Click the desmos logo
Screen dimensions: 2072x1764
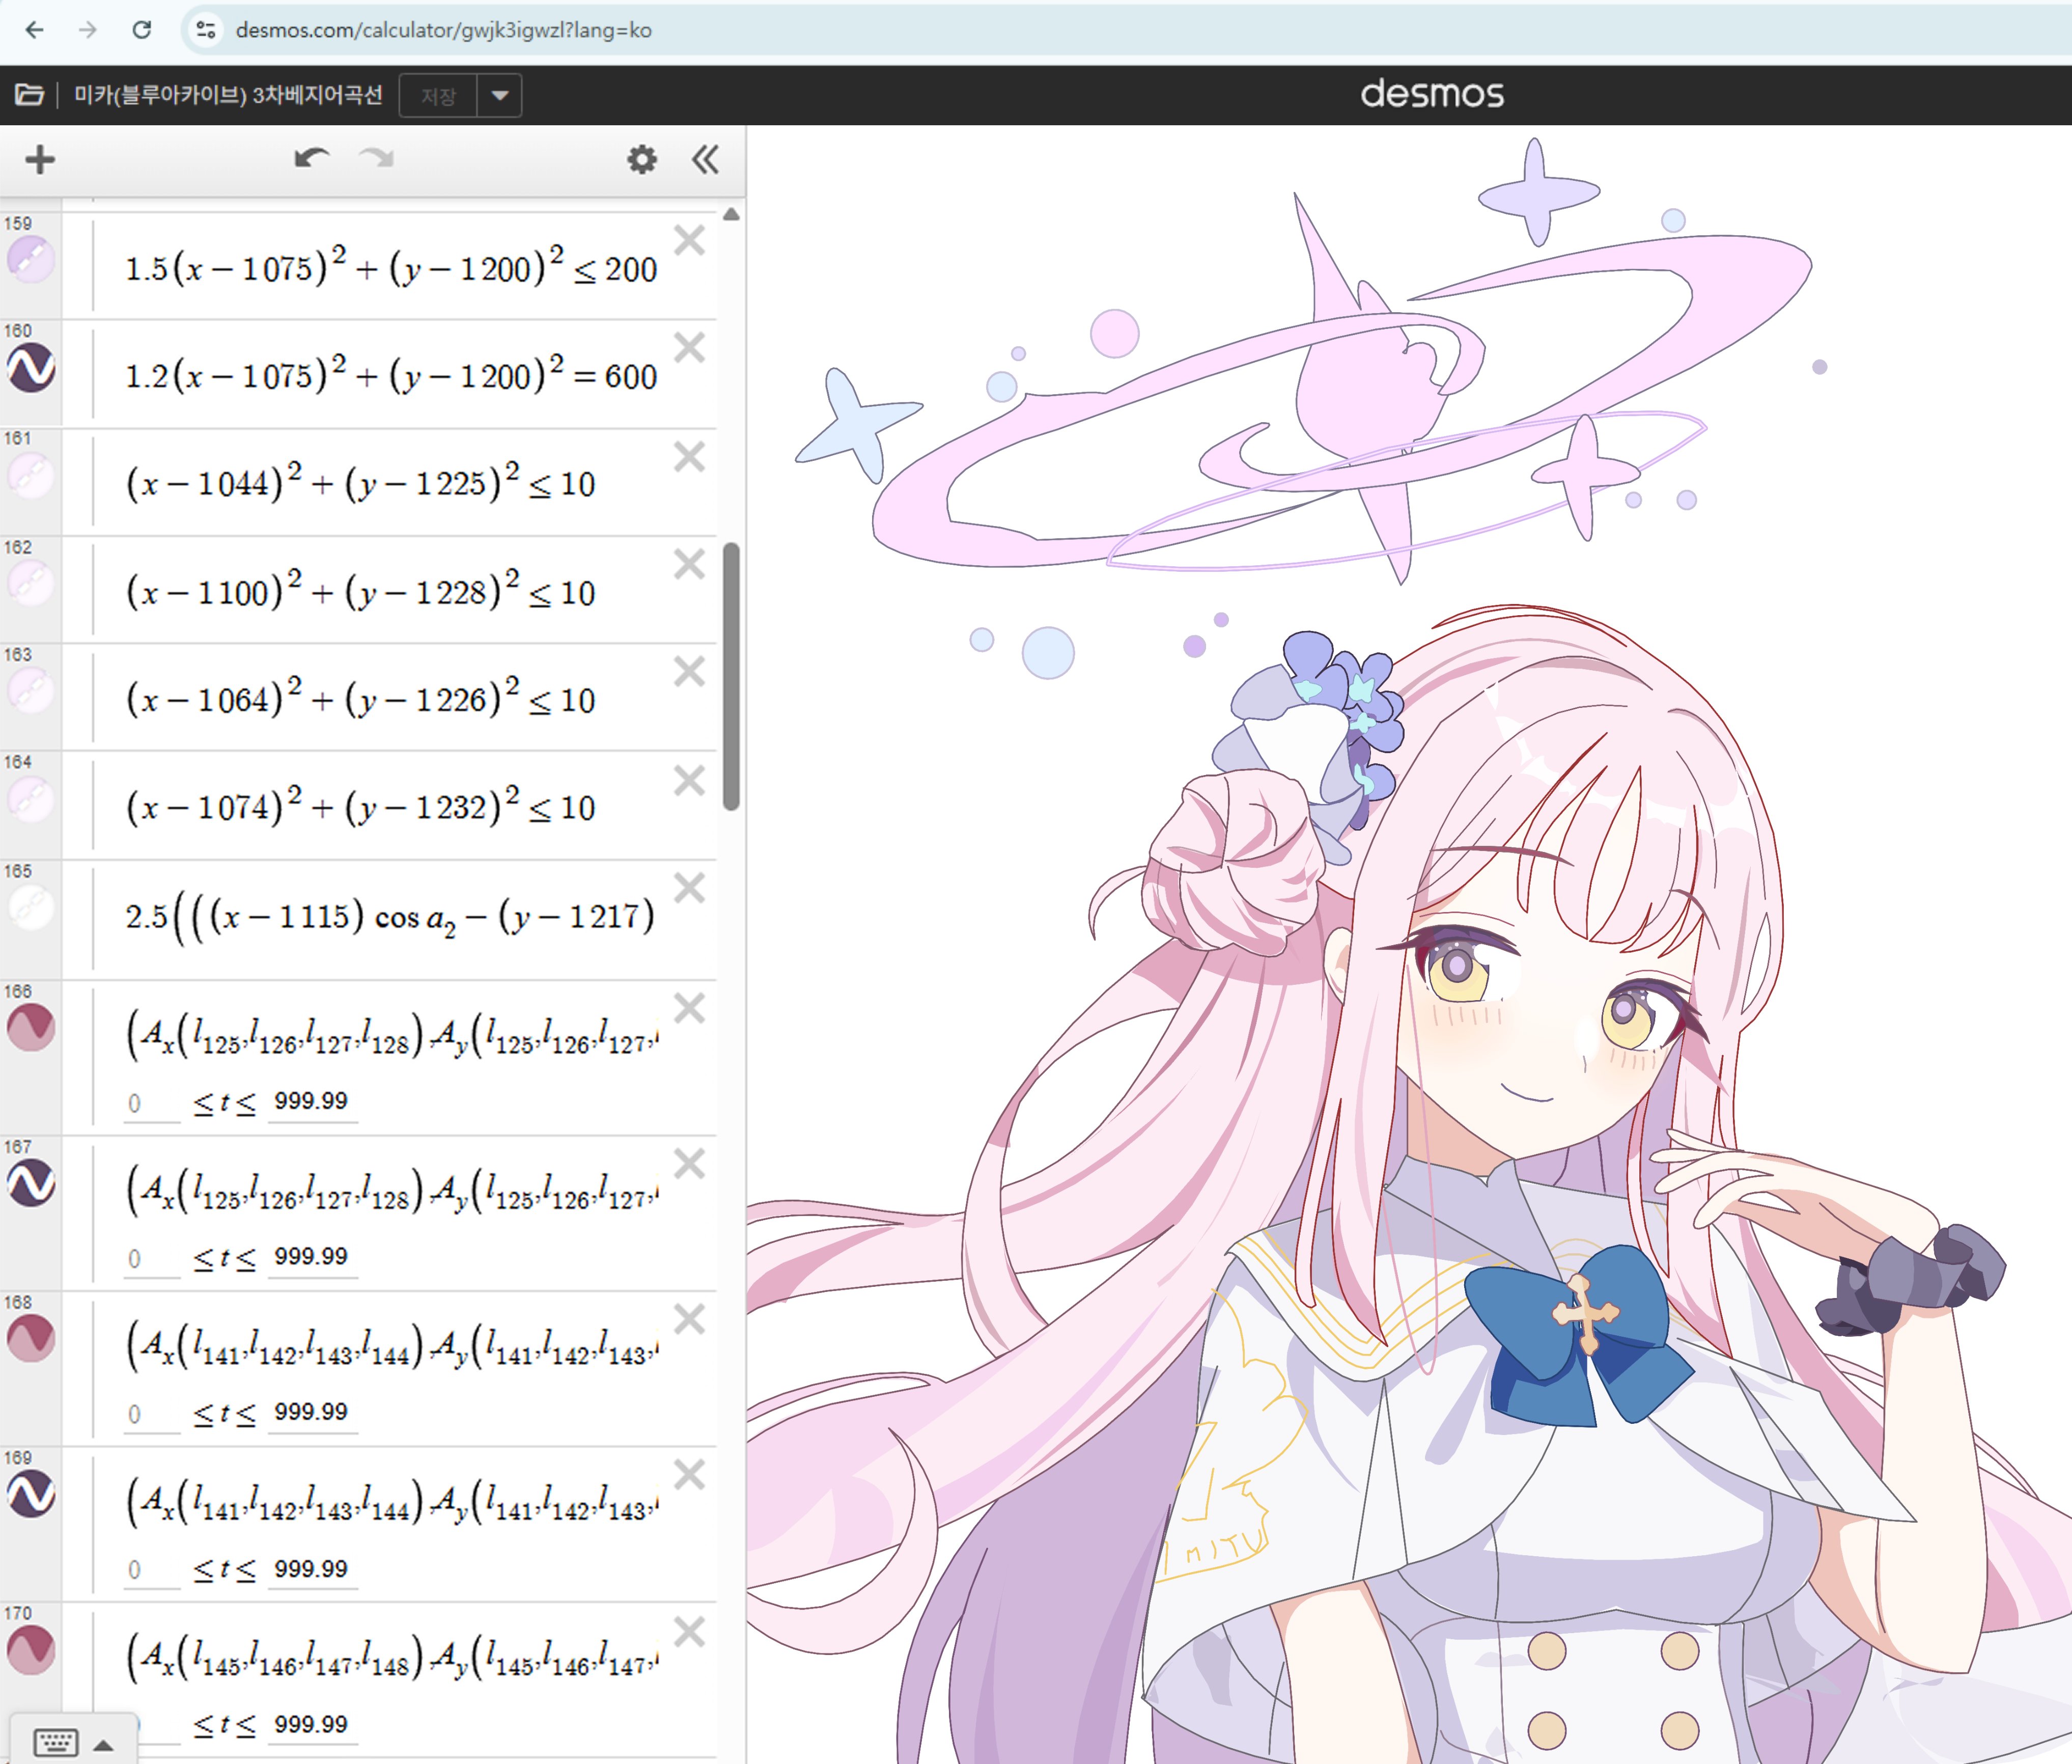click(x=1432, y=94)
